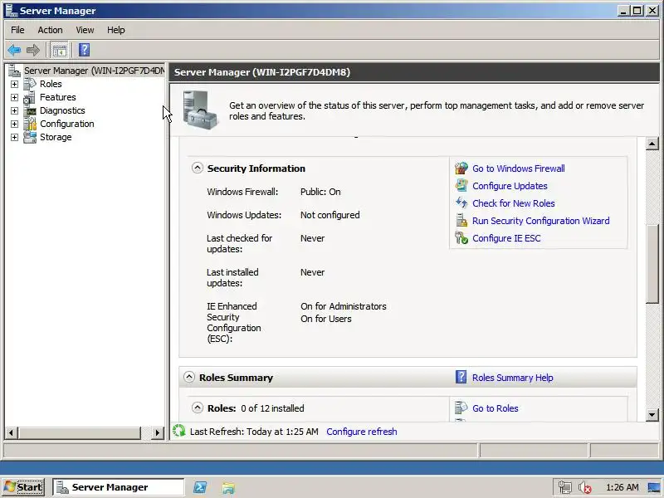Click the main pane scroll down arrow
The image size is (664, 498).
(652, 414)
